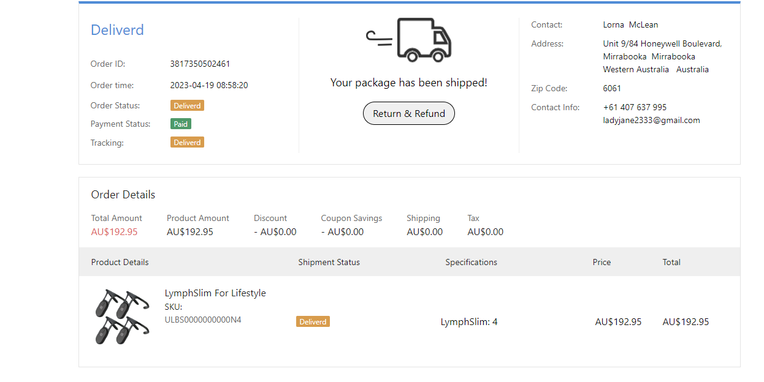Click the email ladyjane2333@gmail.com
The width and height of the screenshot is (764, 382).
click(x=651, y=120)
